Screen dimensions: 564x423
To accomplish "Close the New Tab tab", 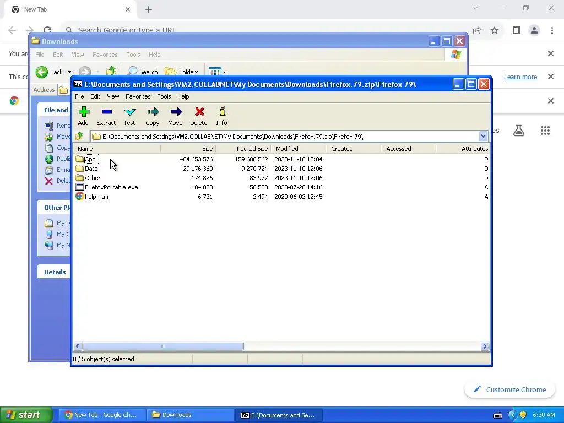I will (x=128, y=9).
